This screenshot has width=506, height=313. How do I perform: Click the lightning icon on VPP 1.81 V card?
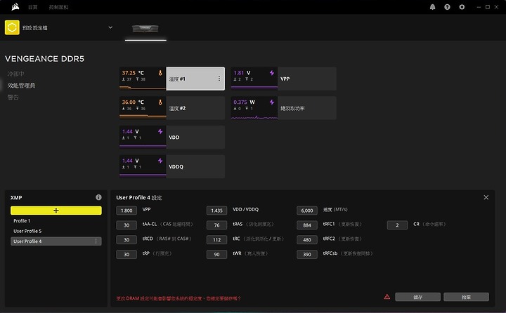pos(272,73)
